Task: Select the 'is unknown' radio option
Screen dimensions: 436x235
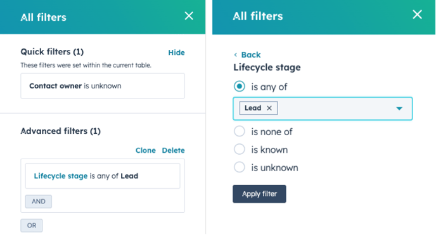Action: click(x=240, y=167)
